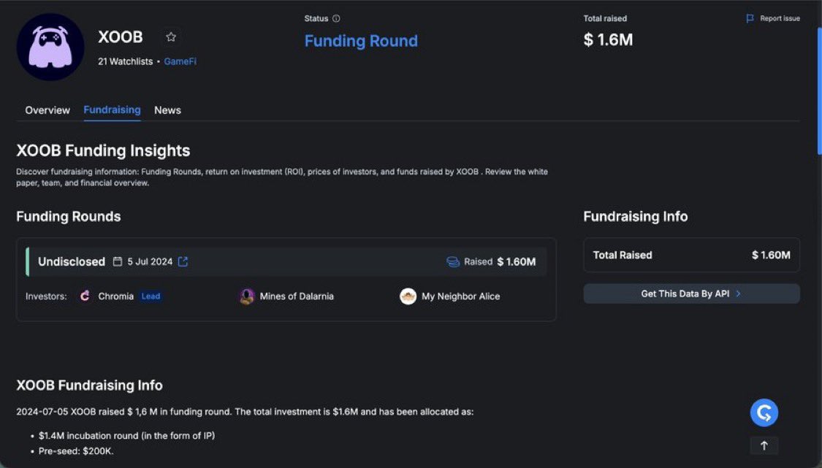Click the Mines of Dalarnia logo
This screenshot has width=822, height=468.
pos(247,296)
